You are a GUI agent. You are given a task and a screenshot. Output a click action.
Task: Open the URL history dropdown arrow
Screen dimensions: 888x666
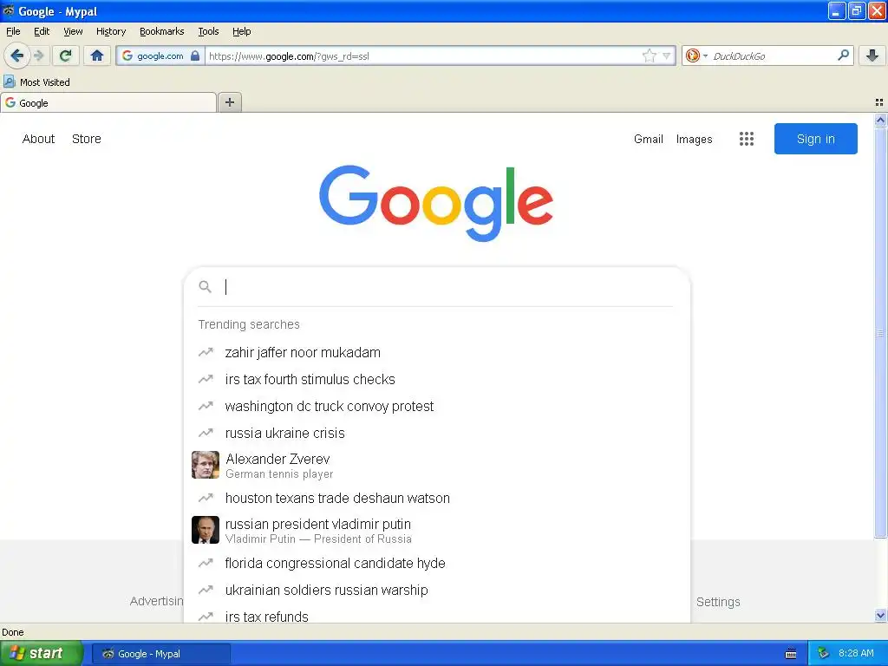[667, 55]
